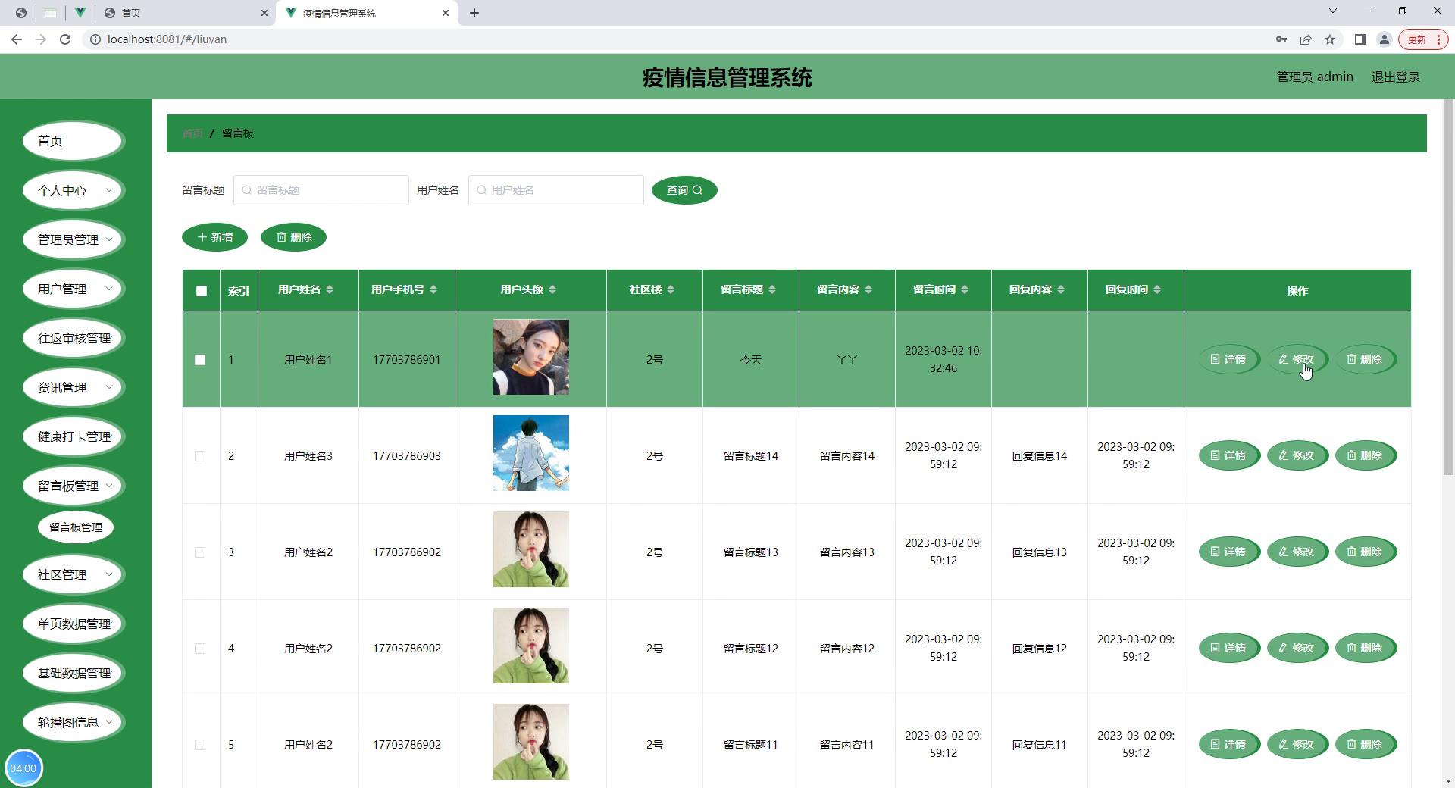1455x788 pixels.
Task: Expand the 轮播图信息 sidebar menu
Action: tap(74, 722)
